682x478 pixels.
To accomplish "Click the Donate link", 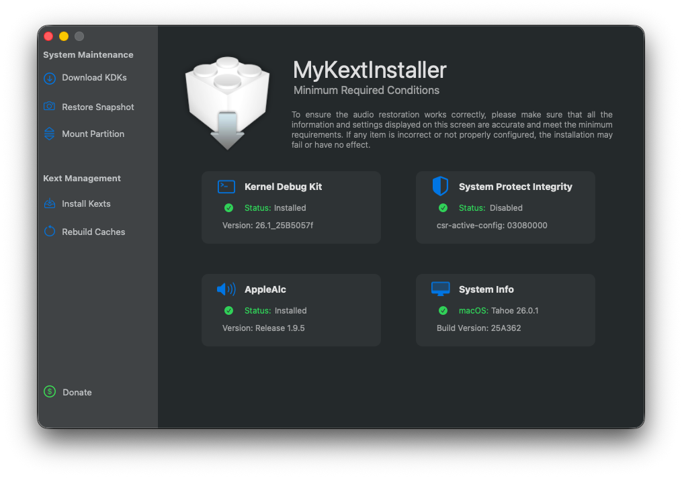I will click(x=77, y=393).
